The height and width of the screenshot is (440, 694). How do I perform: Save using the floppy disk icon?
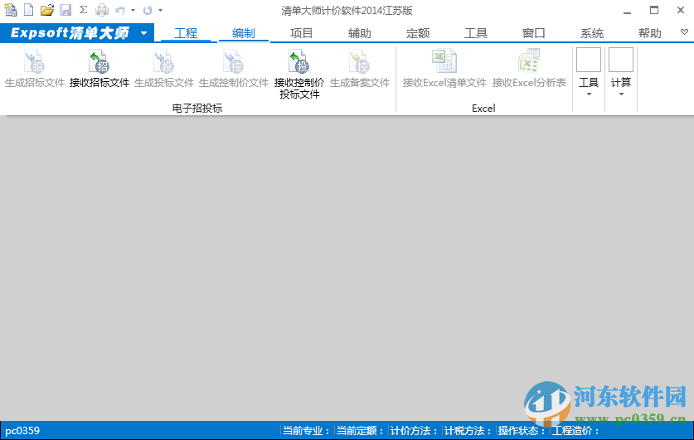[x=66, y=10]
